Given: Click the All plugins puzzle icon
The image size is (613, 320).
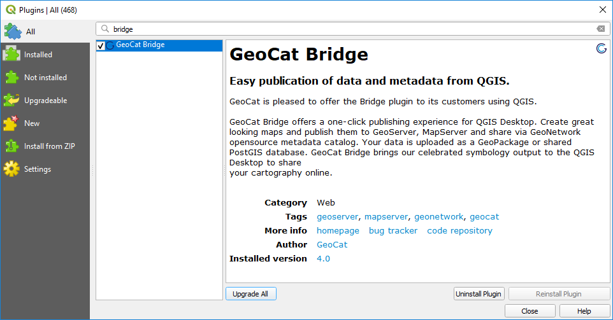Looking at the screenshot, I should coord(13,32).
